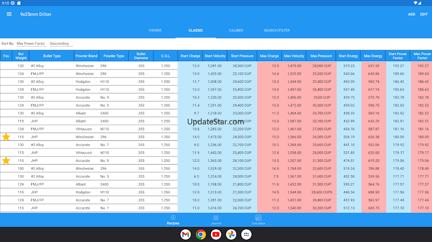Image resolution: width=432 pixels, height=242 pixels.
Task: Select start energy cell '395.27'
Action: click(349, 185)
